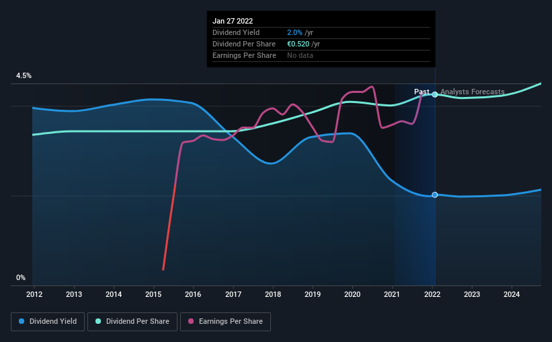Toggle the Dividend Per Share legend button

click(132, 322)
